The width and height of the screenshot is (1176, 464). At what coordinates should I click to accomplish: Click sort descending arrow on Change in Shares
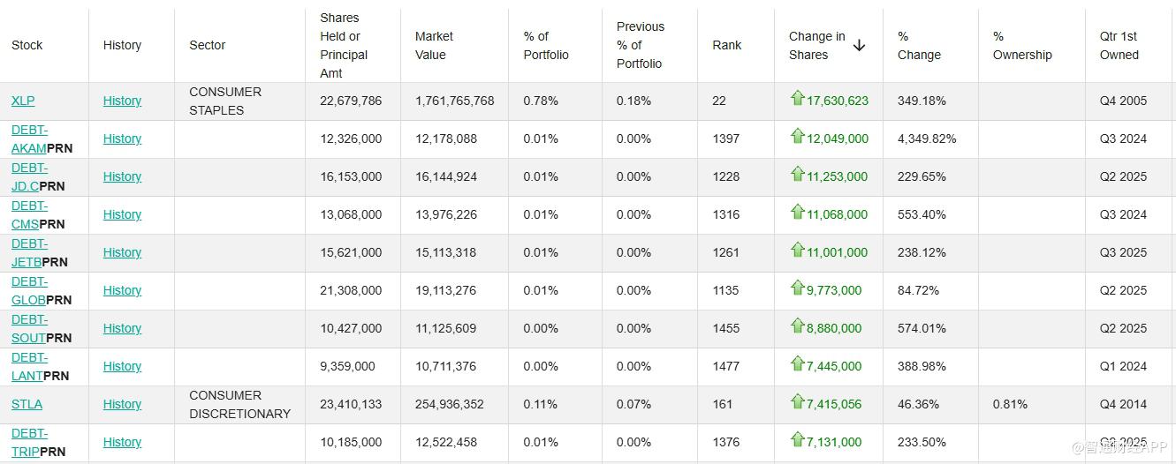coord(859,46)
